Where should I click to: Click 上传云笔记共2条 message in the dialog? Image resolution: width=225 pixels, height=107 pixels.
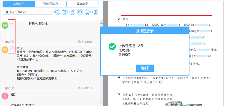131,46
